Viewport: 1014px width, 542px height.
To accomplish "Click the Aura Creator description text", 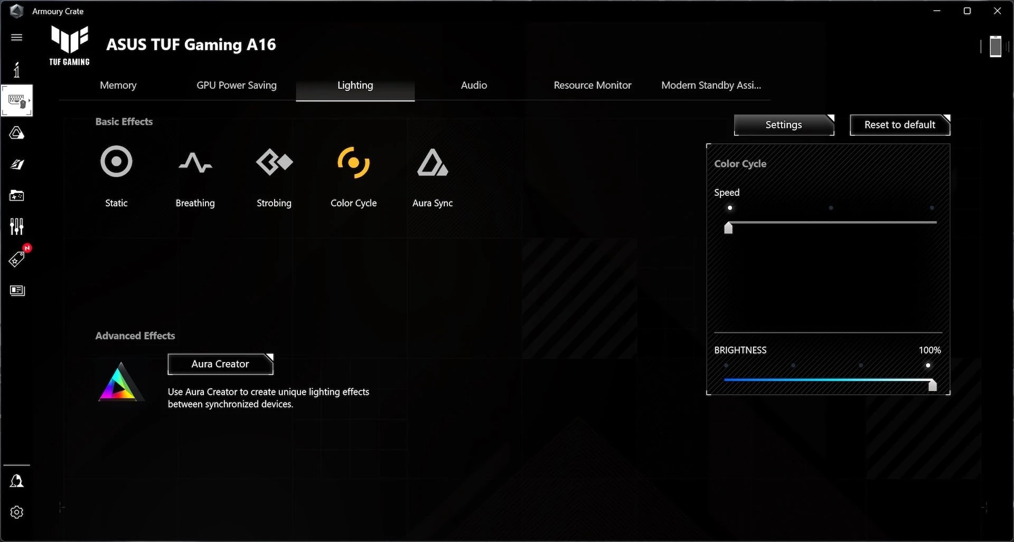I will [x=268, y=398].
